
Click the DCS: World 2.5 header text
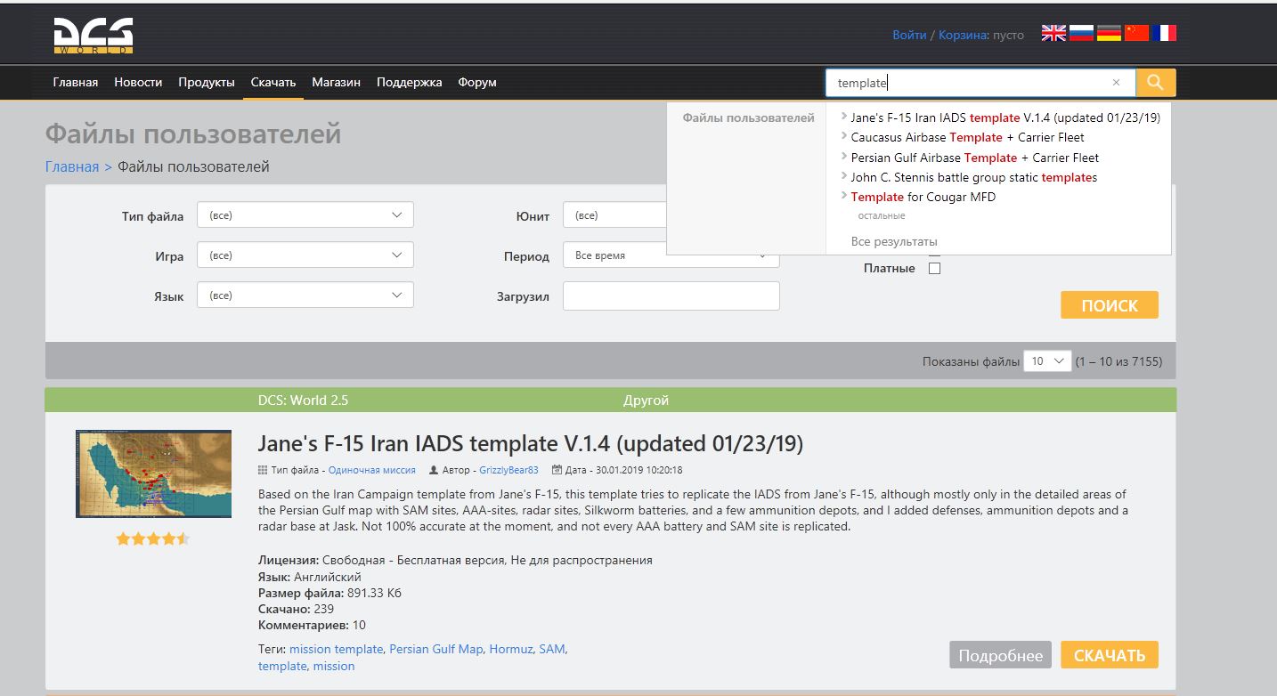[303, 401]
